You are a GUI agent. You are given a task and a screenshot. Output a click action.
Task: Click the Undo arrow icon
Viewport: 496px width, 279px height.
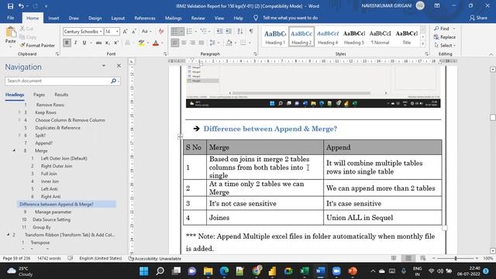pos(21,6)
